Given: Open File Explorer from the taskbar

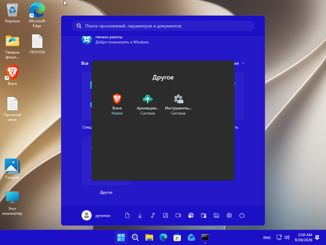Looking at the screenshot, I should coord(149,237).
